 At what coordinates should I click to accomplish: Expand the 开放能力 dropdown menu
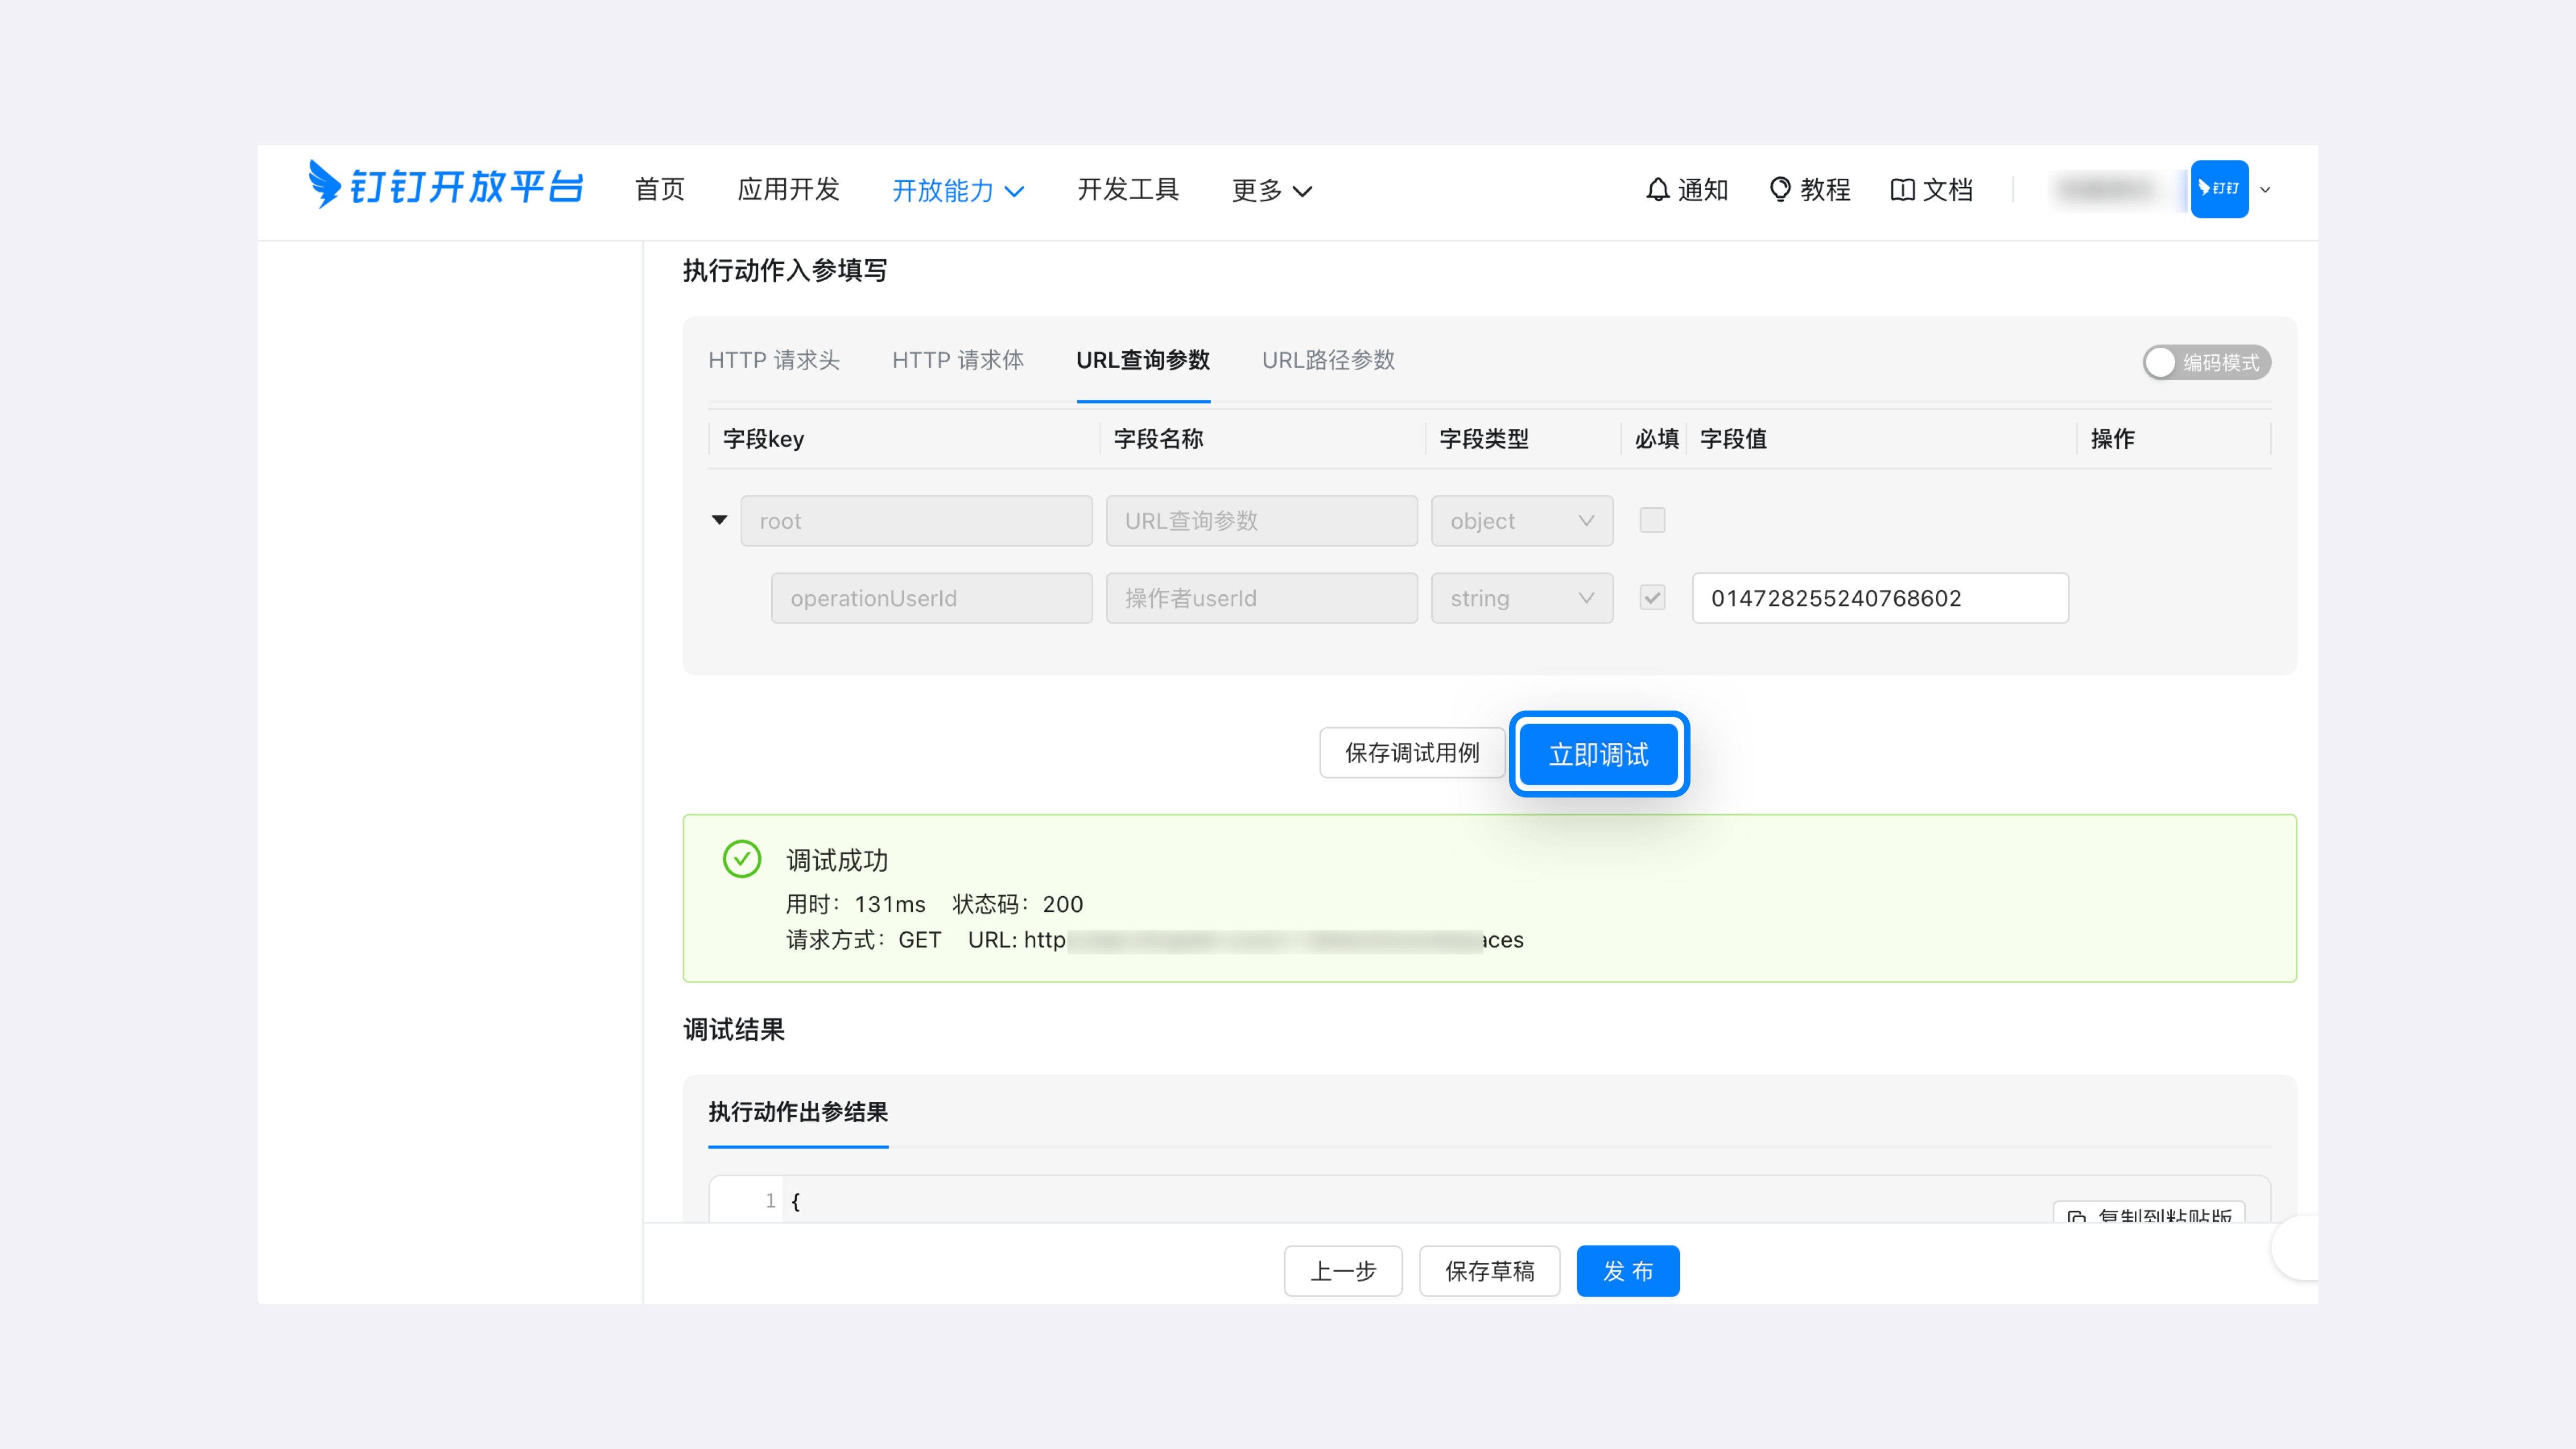click(958, 190)
